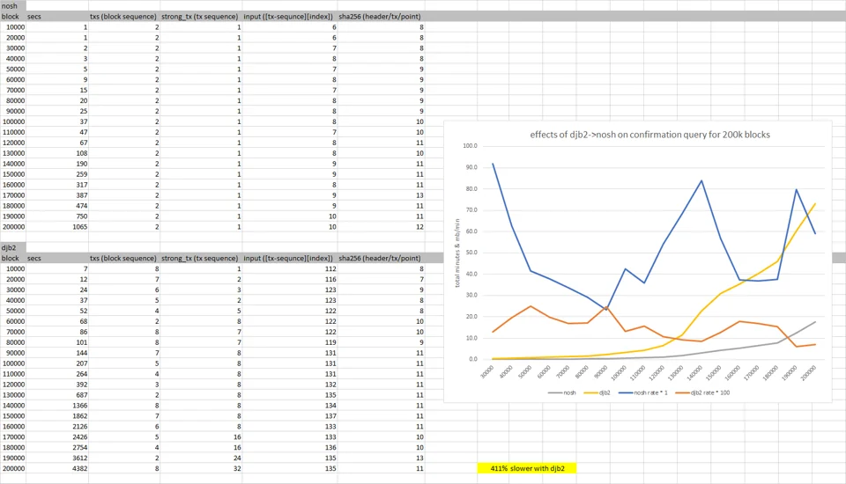Select the nosh secs cell with value 474
The image size is (846, 484).
coord(57,206)
